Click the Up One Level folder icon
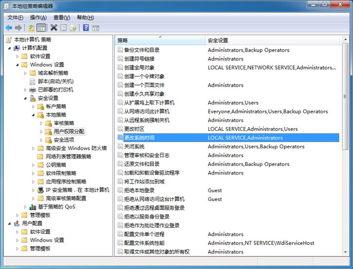 click(31, 28)
